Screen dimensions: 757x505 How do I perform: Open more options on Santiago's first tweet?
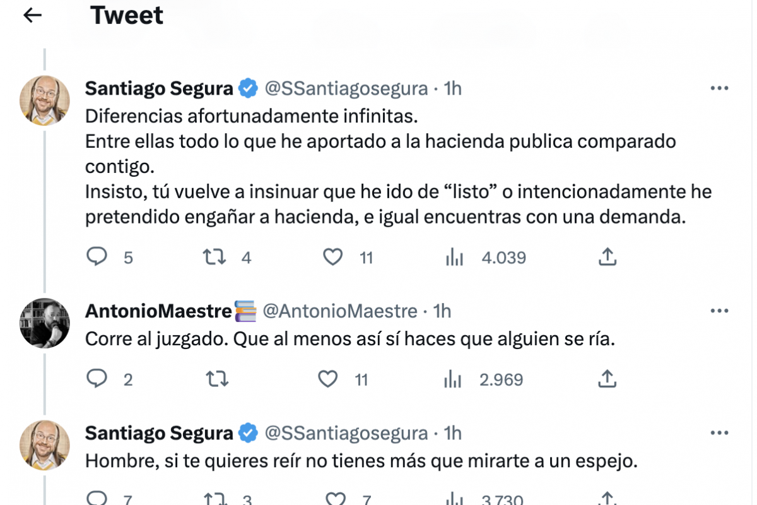719,88
